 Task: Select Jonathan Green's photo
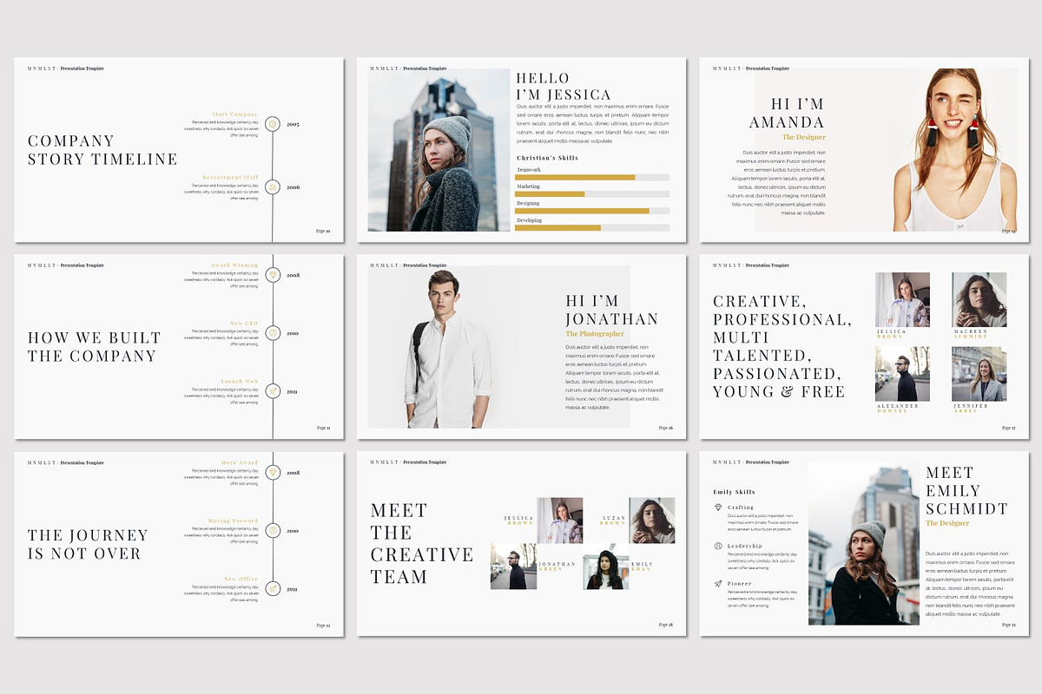[513, 566]
